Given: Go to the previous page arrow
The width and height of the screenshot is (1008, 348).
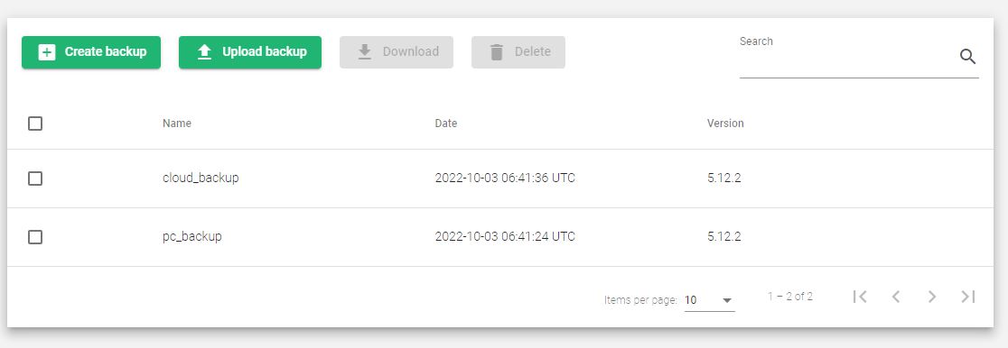Looking at the screenshot, I should click(895, 297).
